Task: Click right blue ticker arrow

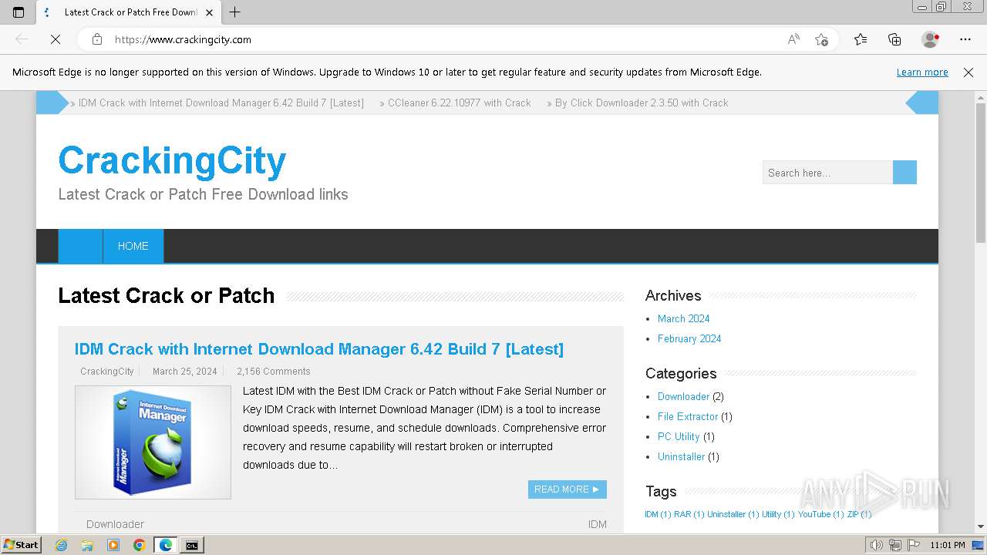Action: (x=921, y=103)
